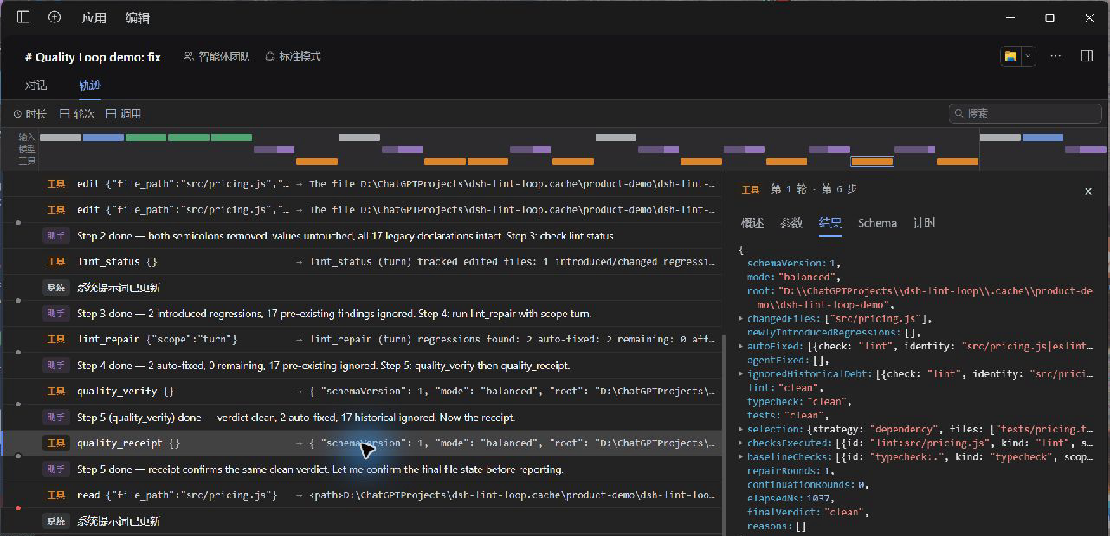Viewport: 1110px width, 536px height.
Task: Toggle the 调用 calls grouping
Action: (x=124, y=113)
